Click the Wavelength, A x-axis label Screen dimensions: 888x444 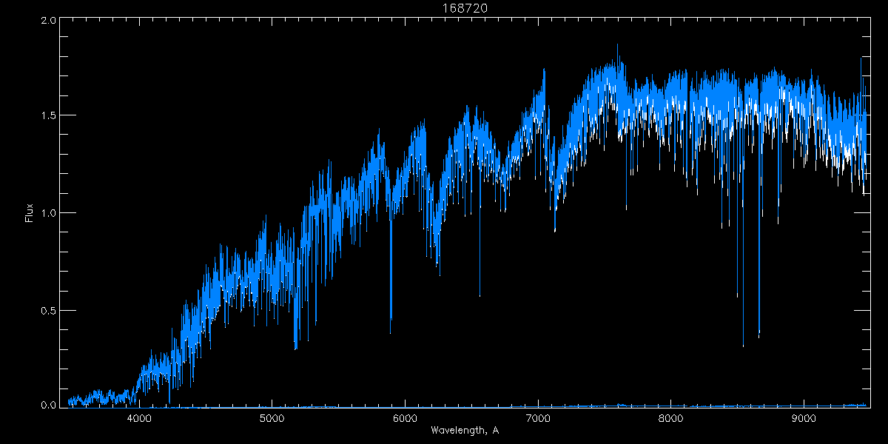coord(464,430)
